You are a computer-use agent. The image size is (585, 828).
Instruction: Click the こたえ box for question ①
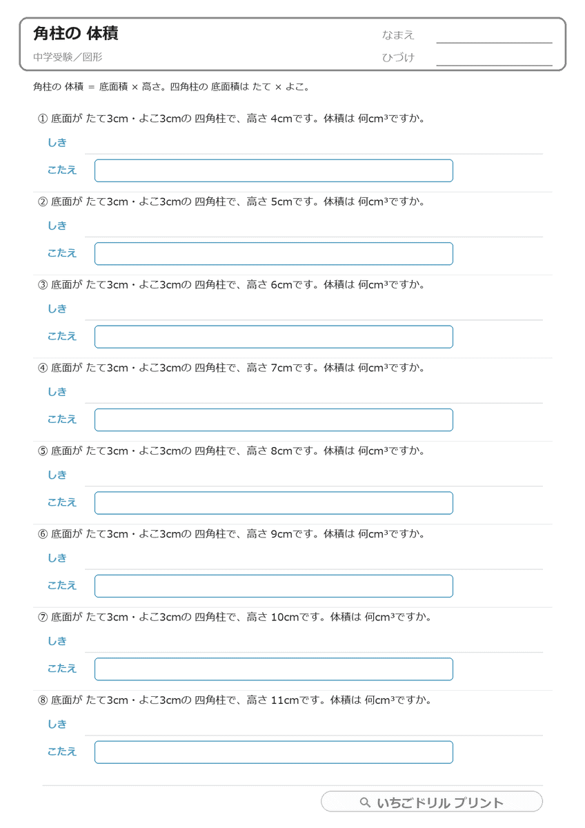(274, 170)
